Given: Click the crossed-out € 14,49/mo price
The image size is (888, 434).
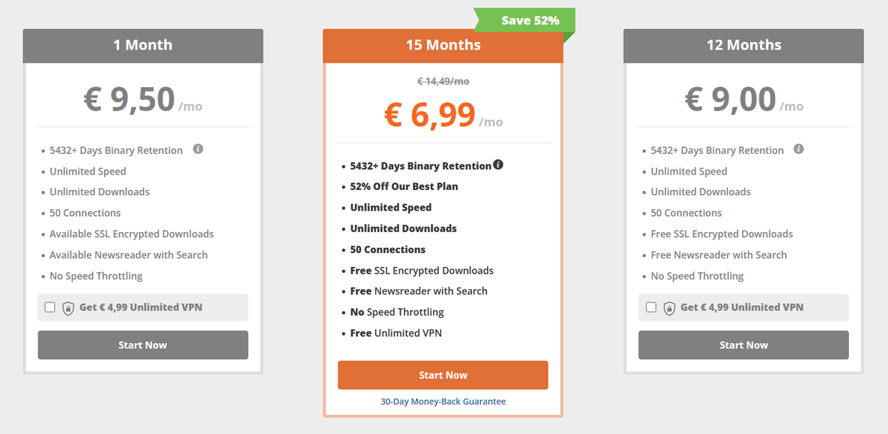Looking at the screenshot, I should click(x=443, y=82).
